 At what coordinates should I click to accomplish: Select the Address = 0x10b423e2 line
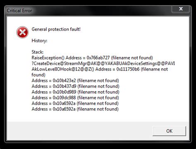[75, 80]
